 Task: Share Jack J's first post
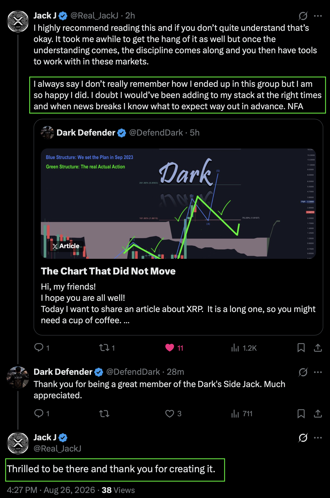coord(318,348)
